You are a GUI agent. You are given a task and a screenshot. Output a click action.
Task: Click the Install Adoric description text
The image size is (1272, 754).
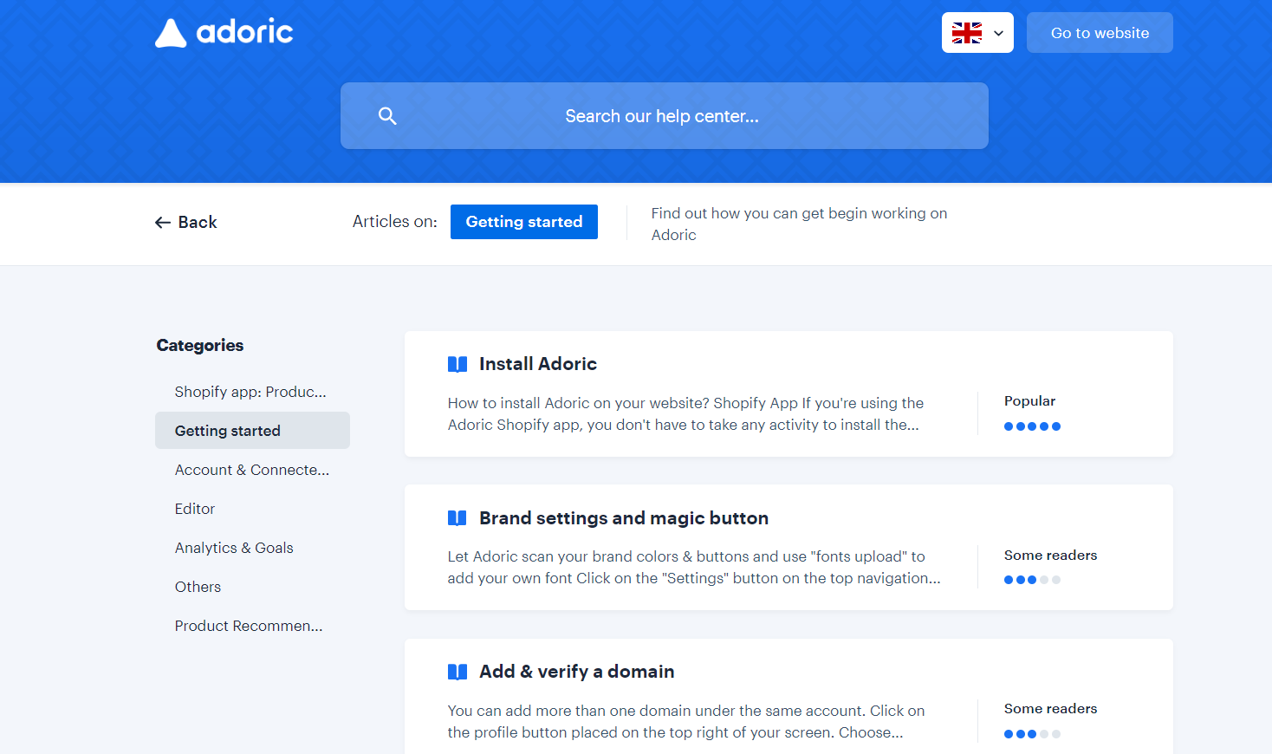tap(685, 414)
